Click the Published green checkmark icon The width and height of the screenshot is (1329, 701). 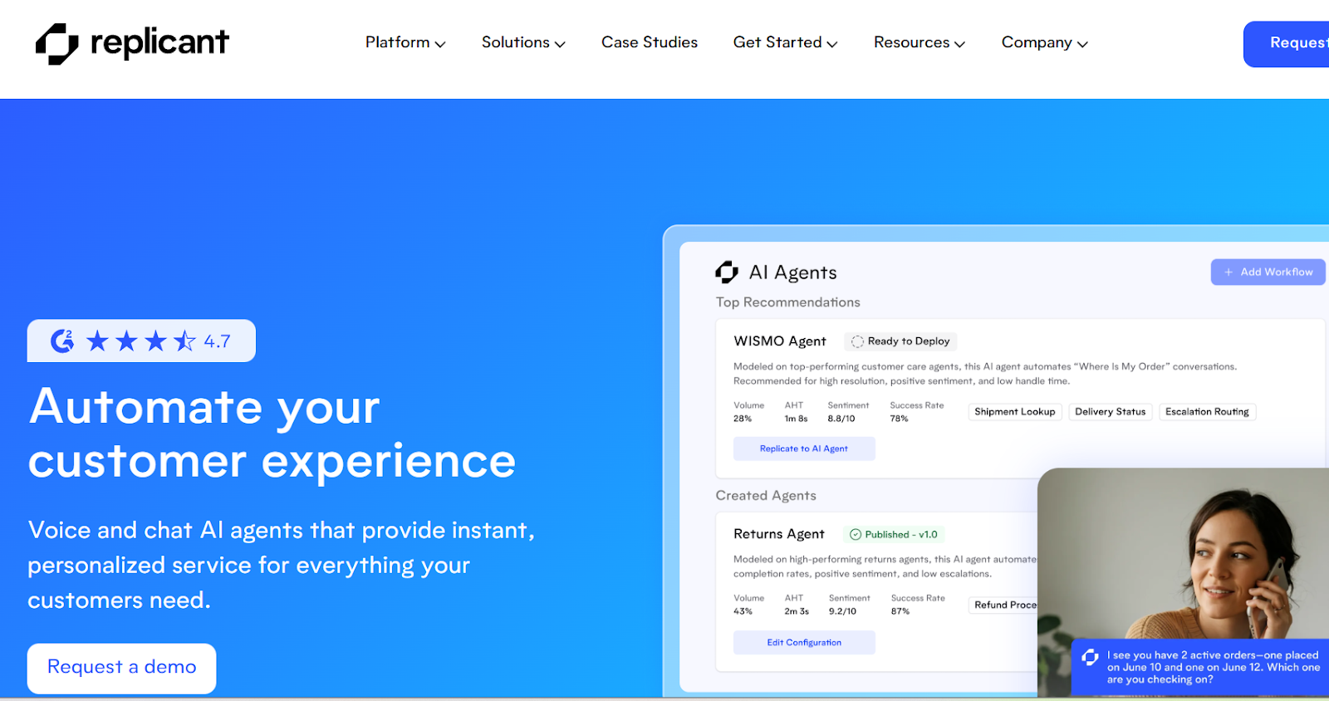[856, 535]
